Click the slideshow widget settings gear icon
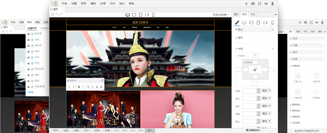This screenshot has width=327, height=133. (x=78, y=87)
